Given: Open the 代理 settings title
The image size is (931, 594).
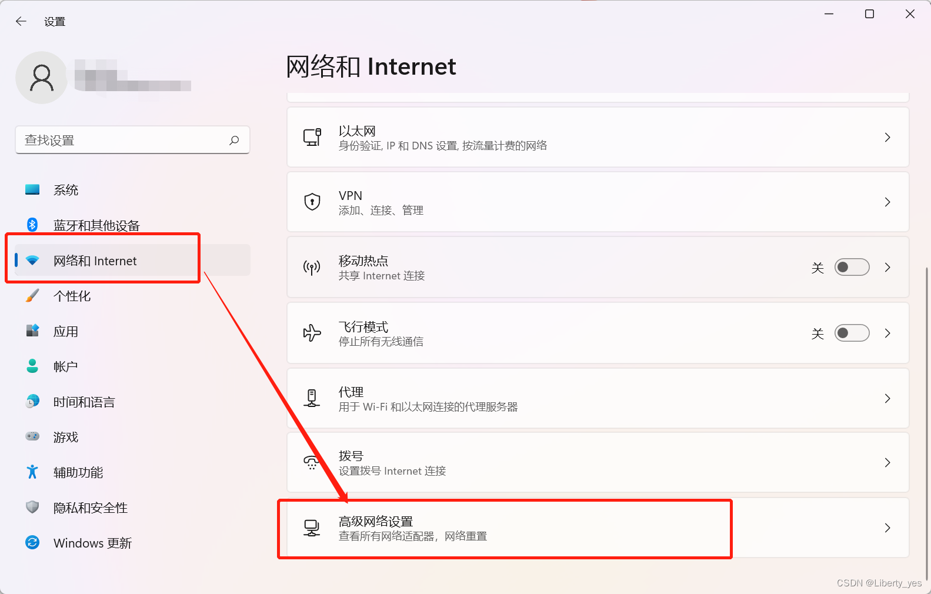Looking at the screenshot, I should click(x=351, y=392).
